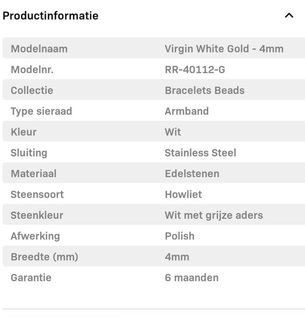Click the Kleur value Wit
This screenshot has width=305, height=319.
click(173, 132)
